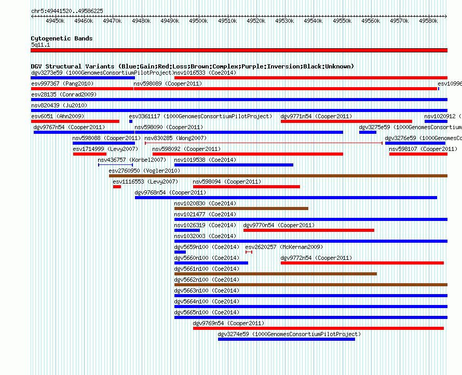Select dgv5660n100 (Coe2014) label
The height and width of the screenshot is (375, 462).
(207, 258)
